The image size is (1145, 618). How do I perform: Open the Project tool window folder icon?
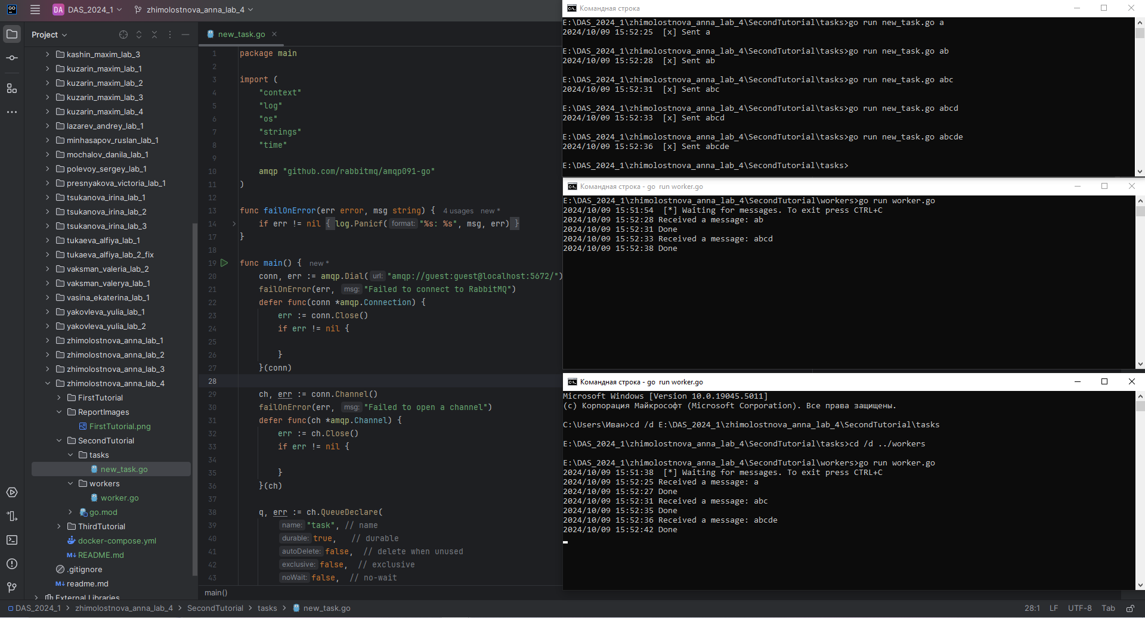[12, 34]
